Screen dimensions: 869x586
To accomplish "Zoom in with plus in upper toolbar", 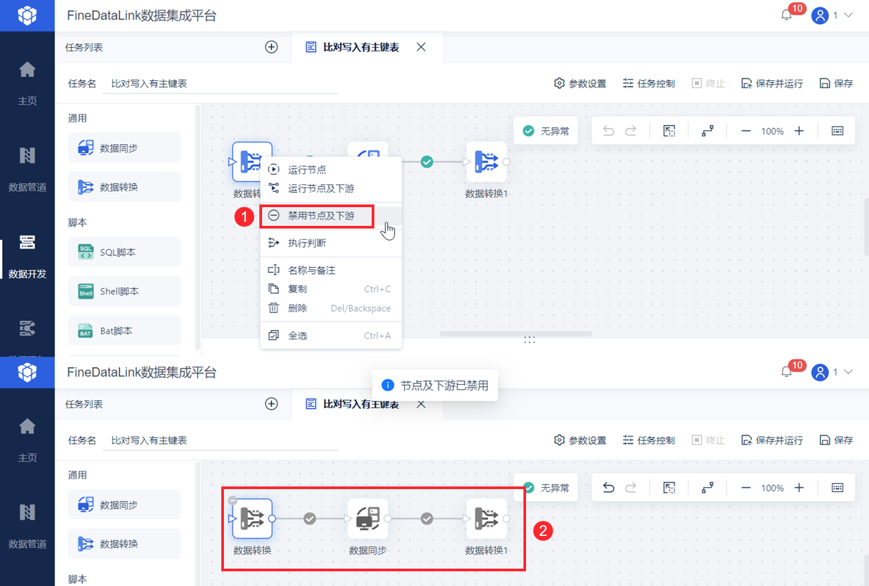I will [x=799, y=131].
